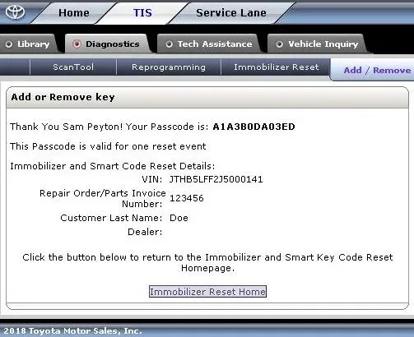Select the Reprogramming submenu item
The width and height of the screenshot is (414, 337).
(x=169, y=67)
